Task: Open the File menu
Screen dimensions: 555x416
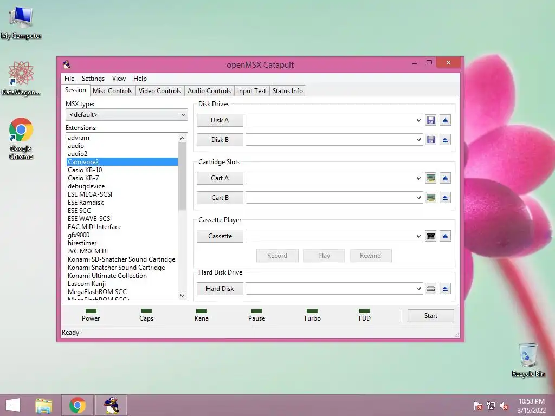Action: [69, 79]
